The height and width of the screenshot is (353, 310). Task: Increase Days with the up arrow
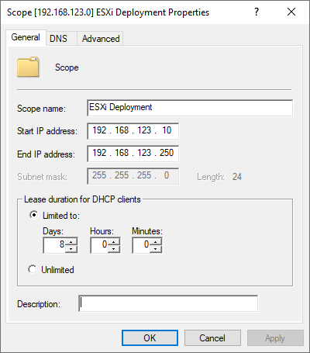tap(71, 242)
